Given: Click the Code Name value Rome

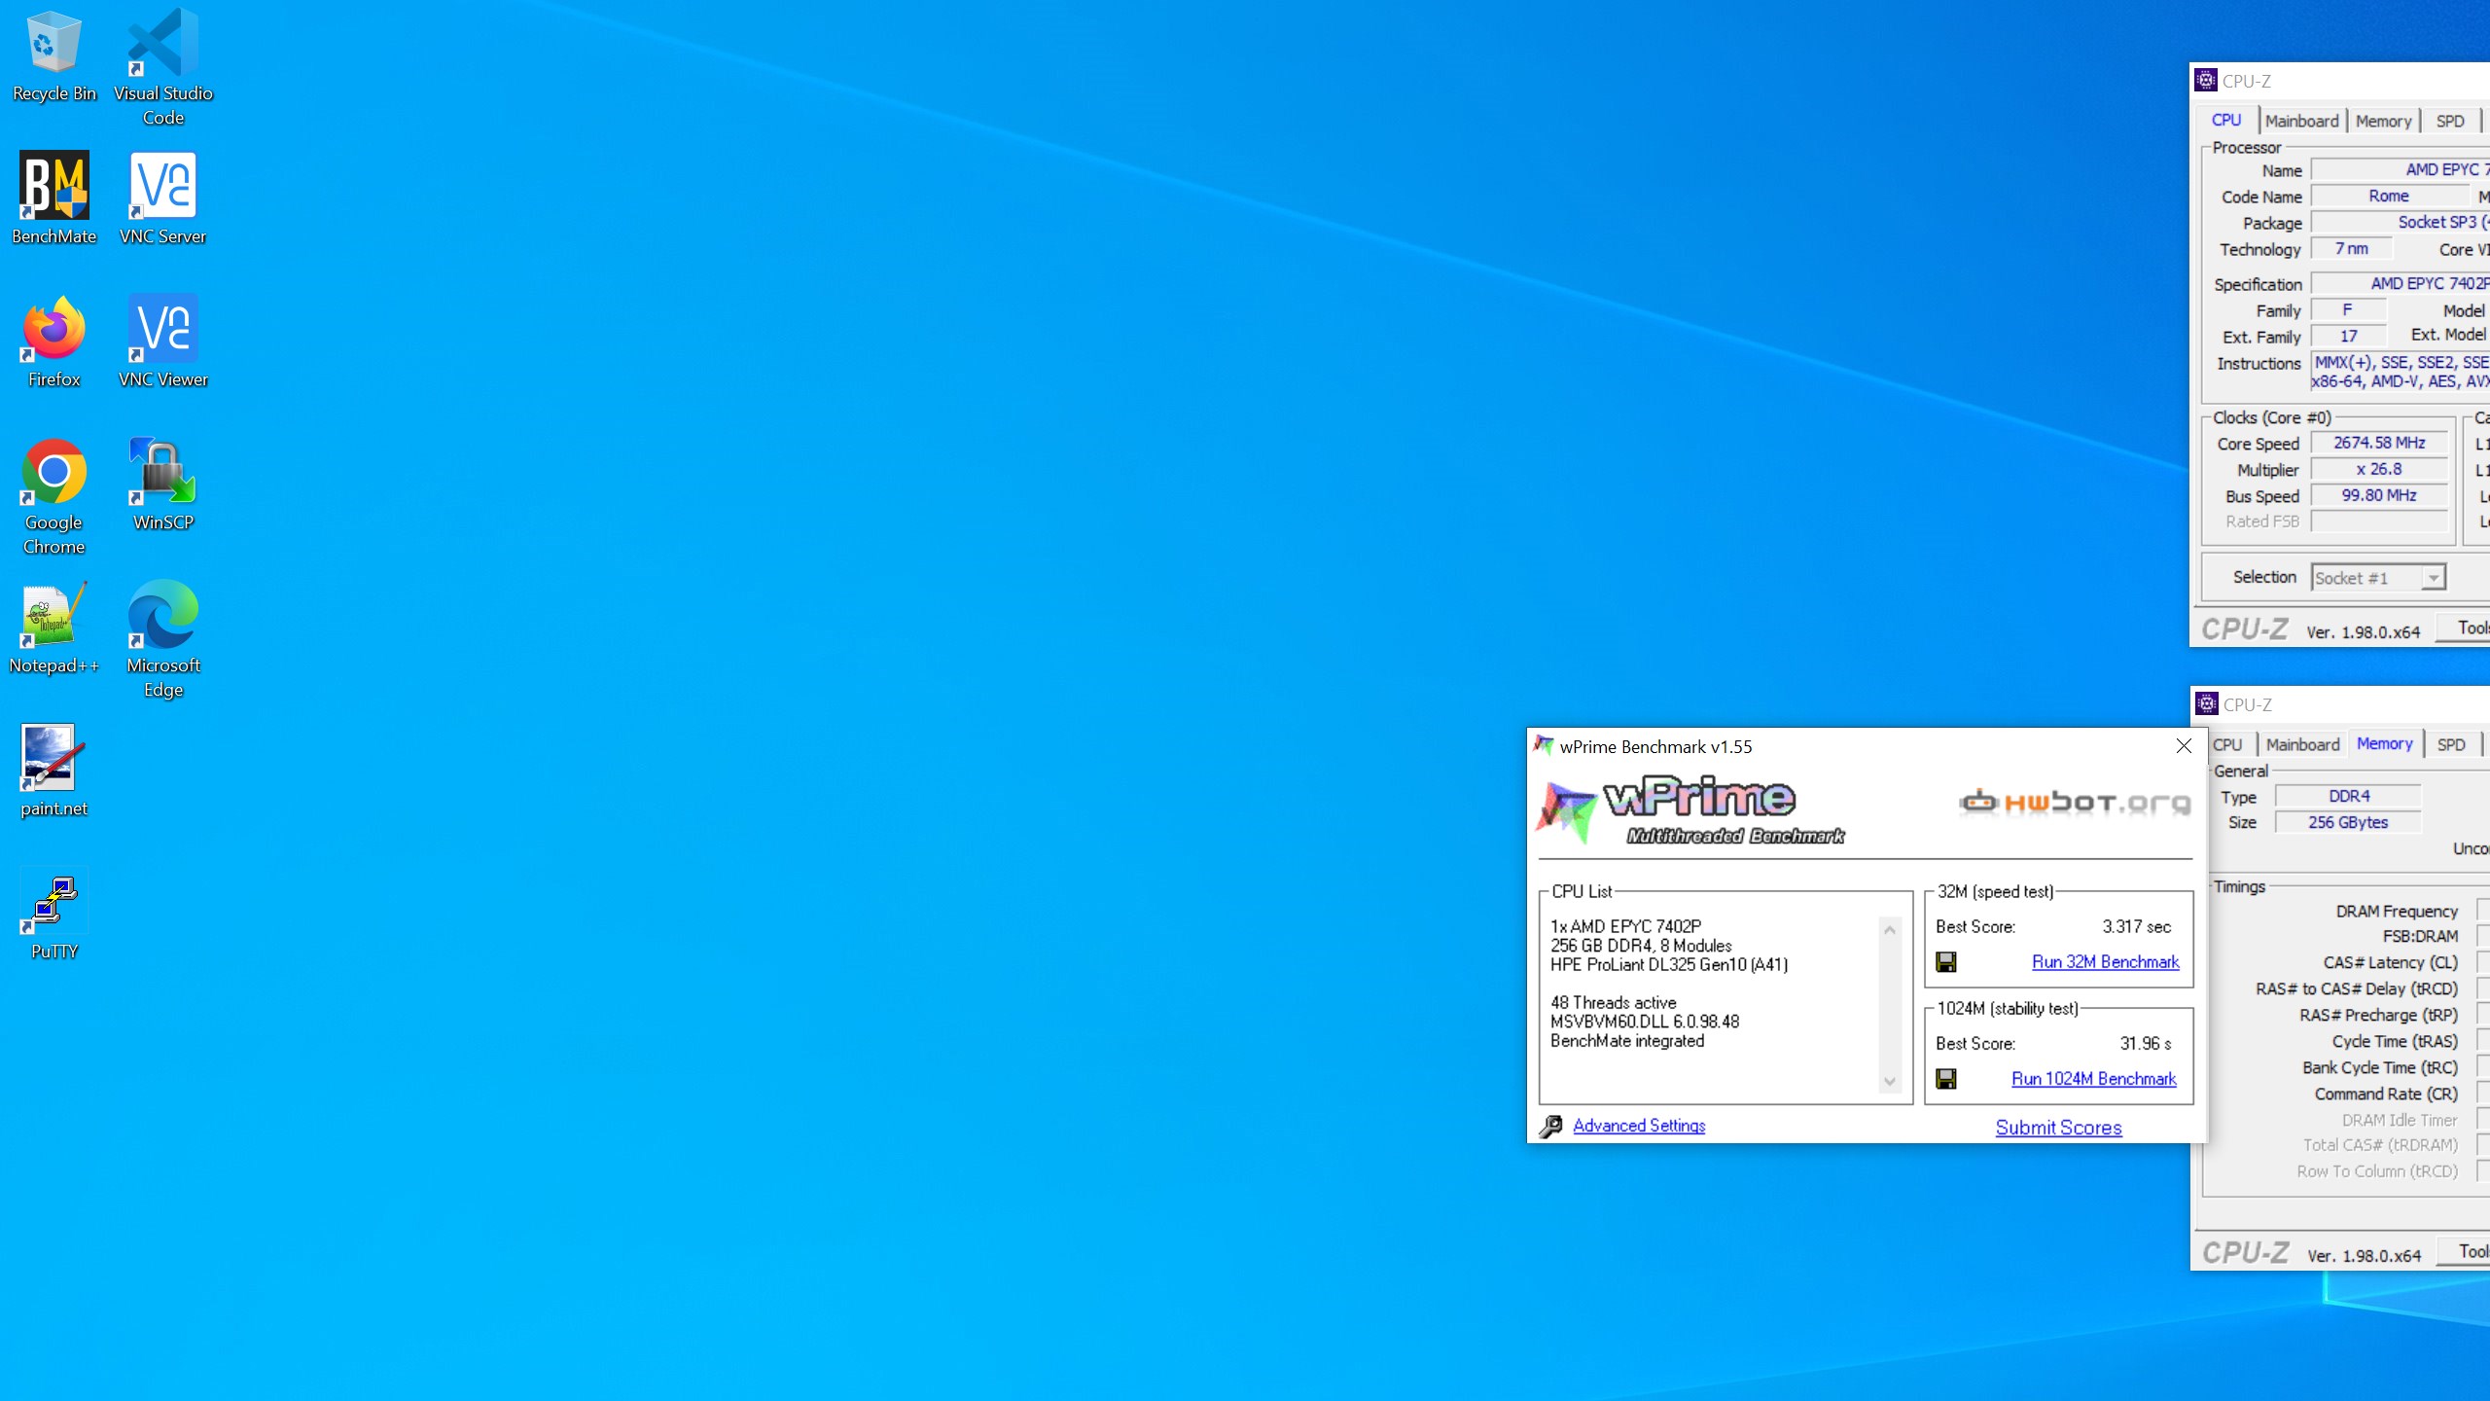Looking at the screenshot, I should (x=2389, y=196).
